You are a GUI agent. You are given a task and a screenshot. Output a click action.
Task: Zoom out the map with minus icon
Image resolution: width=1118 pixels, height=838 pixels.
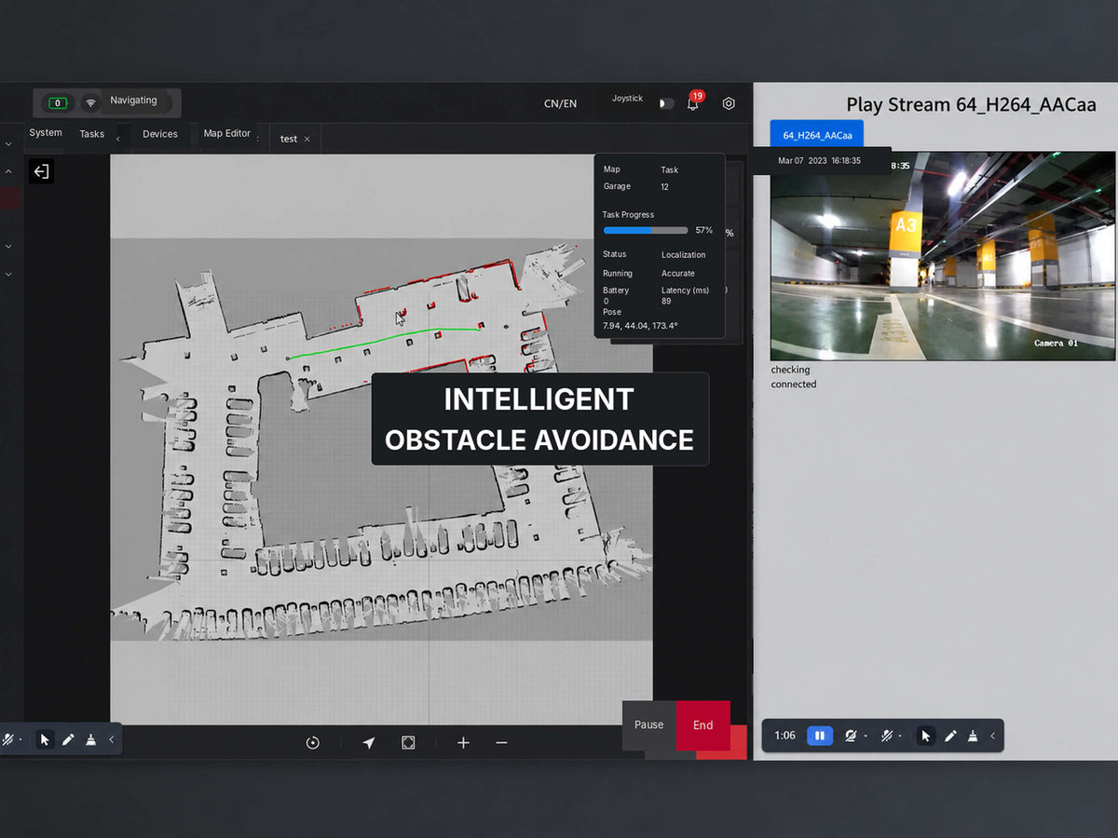(501, 742)
